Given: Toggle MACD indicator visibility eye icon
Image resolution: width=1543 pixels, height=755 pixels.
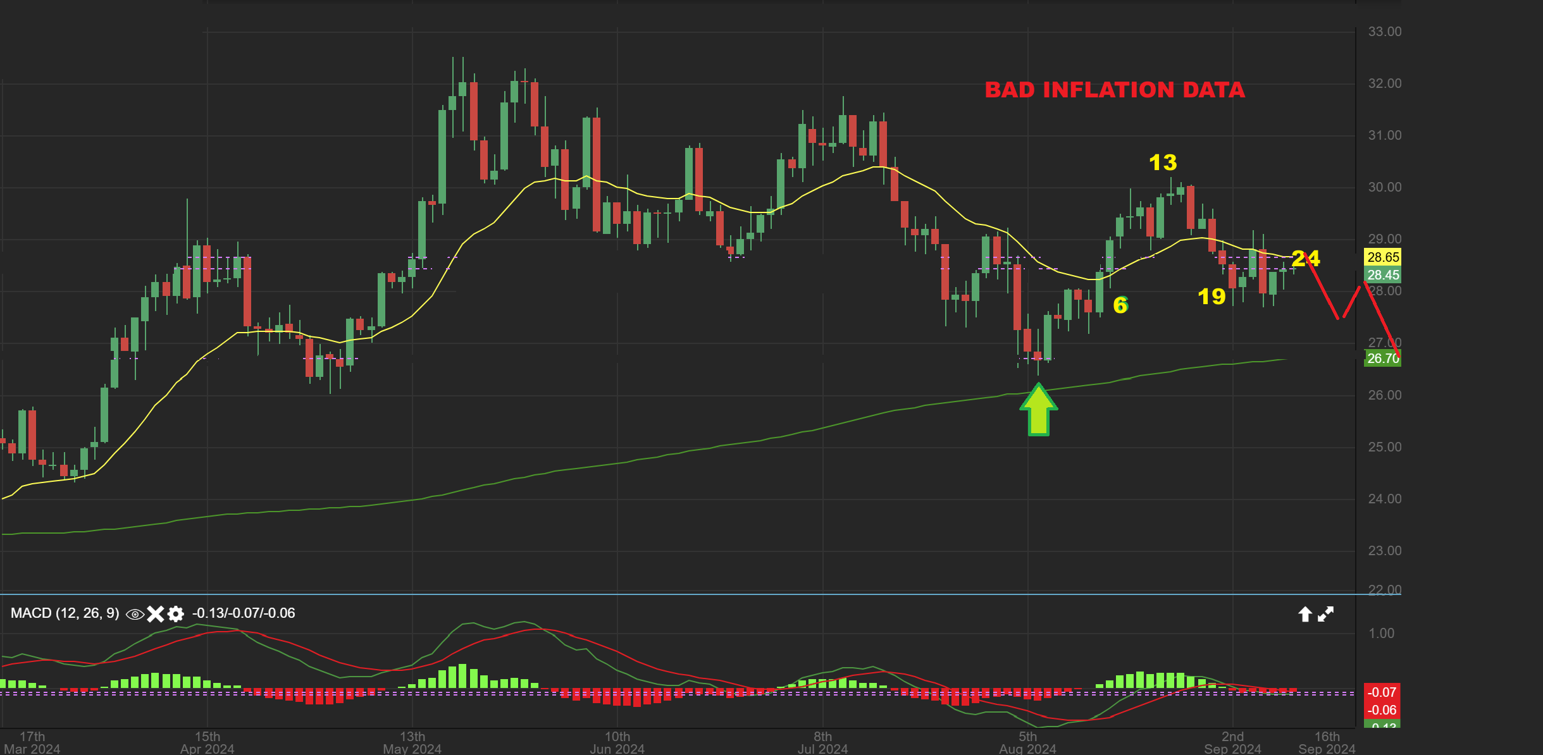Looking at the screenshot, I should click(135, 614).
